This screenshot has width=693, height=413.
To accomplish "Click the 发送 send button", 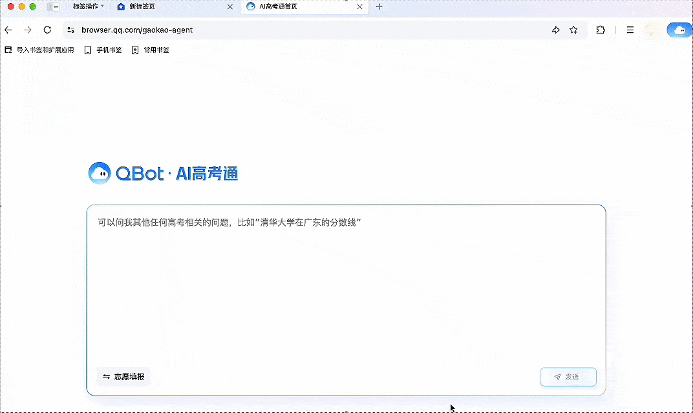I will click(x=568, y=377).
